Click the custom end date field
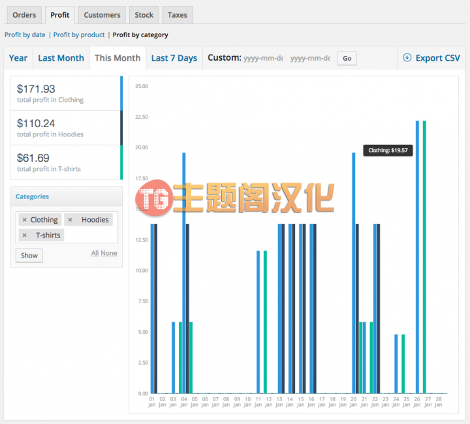 311,58
